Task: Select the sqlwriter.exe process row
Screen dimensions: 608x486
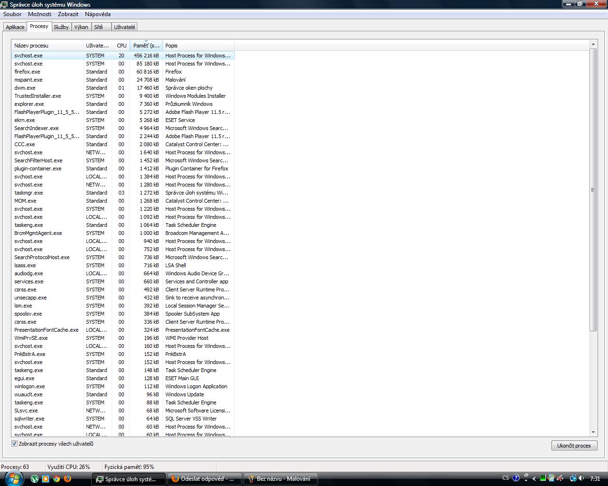Action: [x=123, y=419]
